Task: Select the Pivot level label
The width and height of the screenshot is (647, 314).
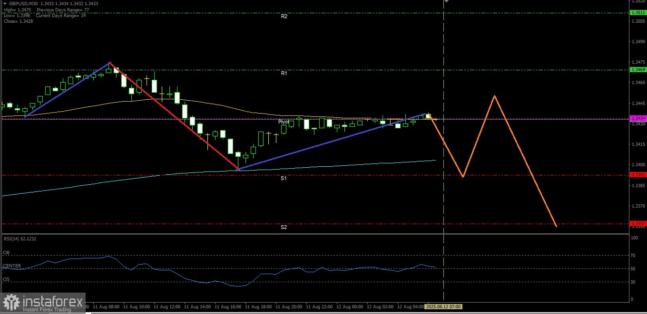Action: point(284,122)
